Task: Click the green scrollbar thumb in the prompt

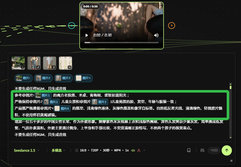Action: [231, 87]
